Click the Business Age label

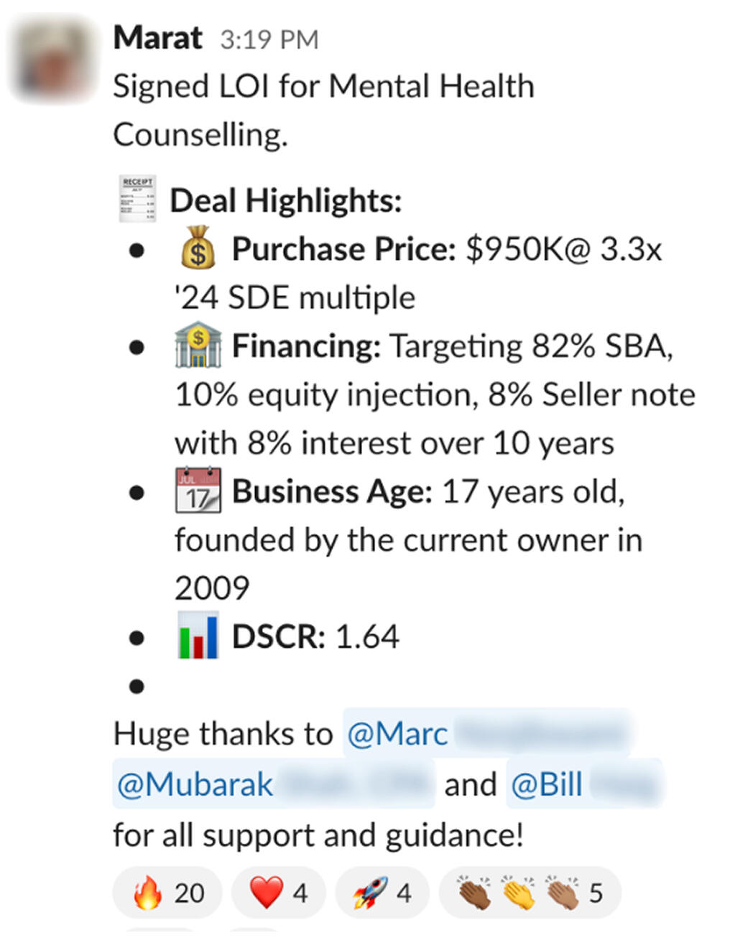coord(332,492)
